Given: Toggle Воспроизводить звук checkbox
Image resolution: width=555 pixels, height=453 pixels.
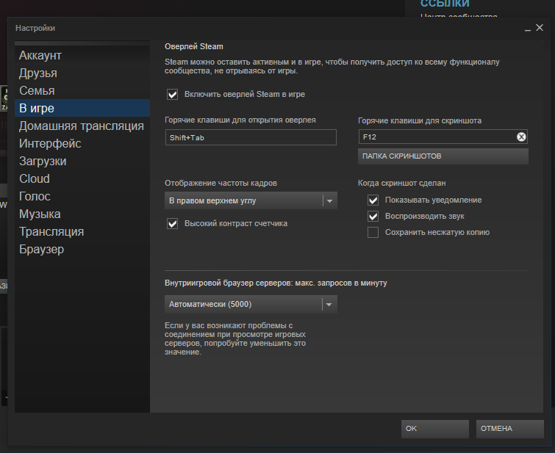Looking at the screenshot, I should (x=373, y=216).
